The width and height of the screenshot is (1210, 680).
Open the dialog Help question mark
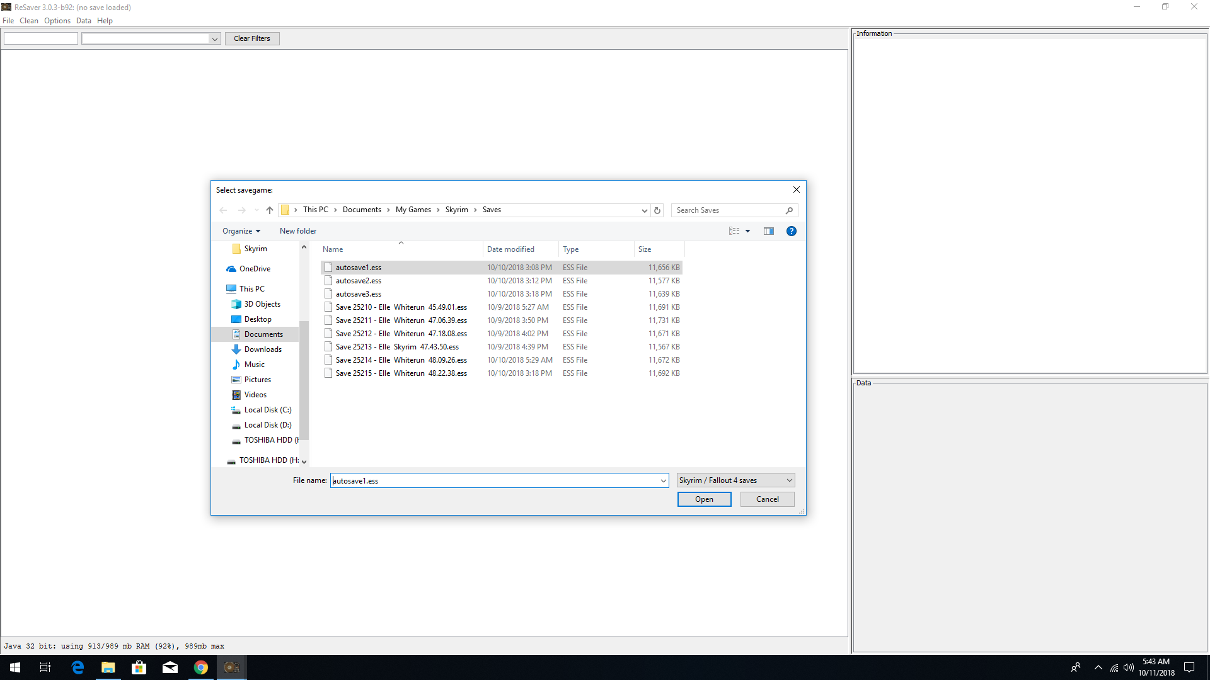click(x=791, y=231)
